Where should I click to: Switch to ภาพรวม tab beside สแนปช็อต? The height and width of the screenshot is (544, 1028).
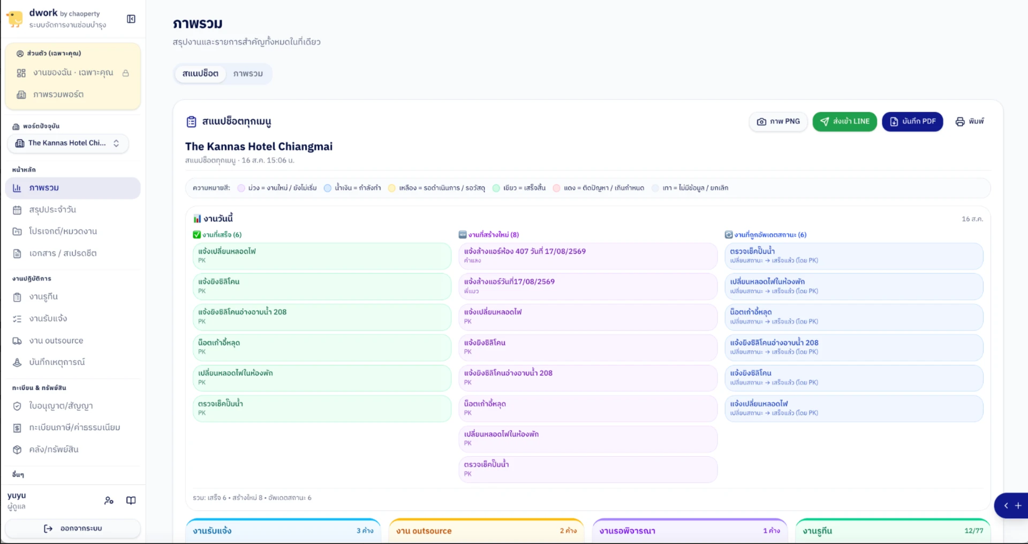click(248, 74)
